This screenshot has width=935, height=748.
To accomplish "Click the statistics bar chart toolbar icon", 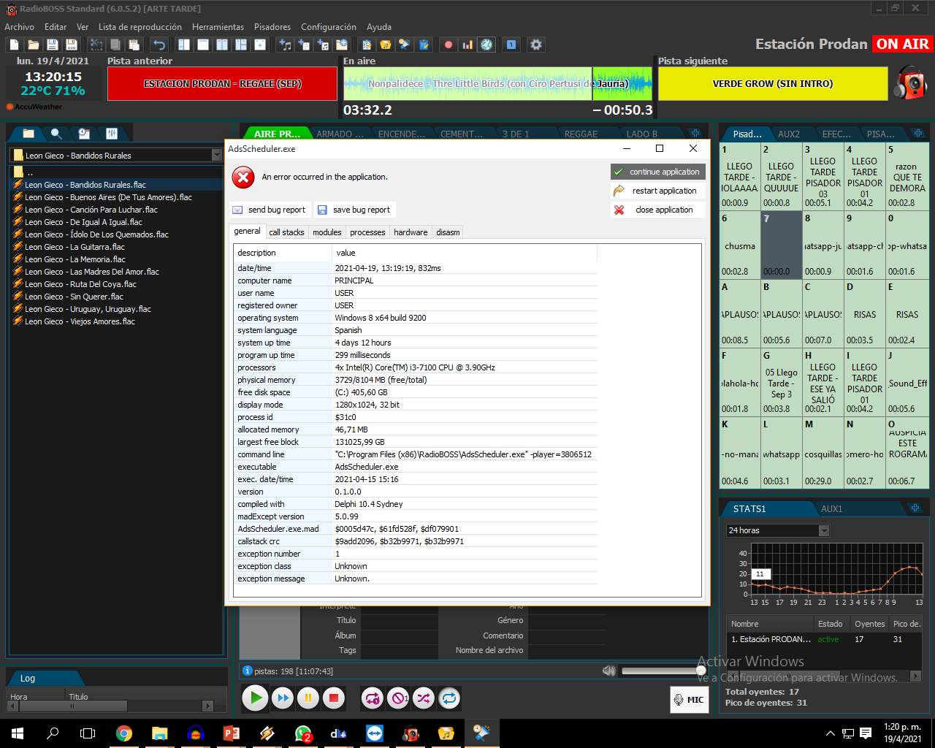I will [x=467, y=45].
